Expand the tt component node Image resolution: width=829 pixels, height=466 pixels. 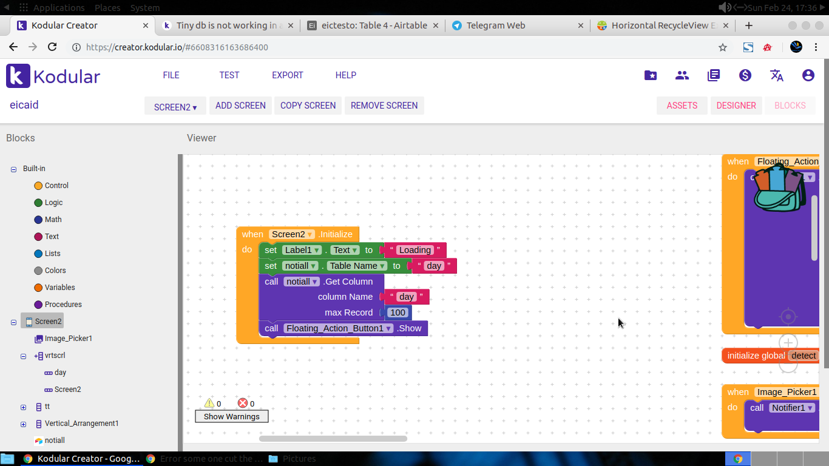coord(23,407)
